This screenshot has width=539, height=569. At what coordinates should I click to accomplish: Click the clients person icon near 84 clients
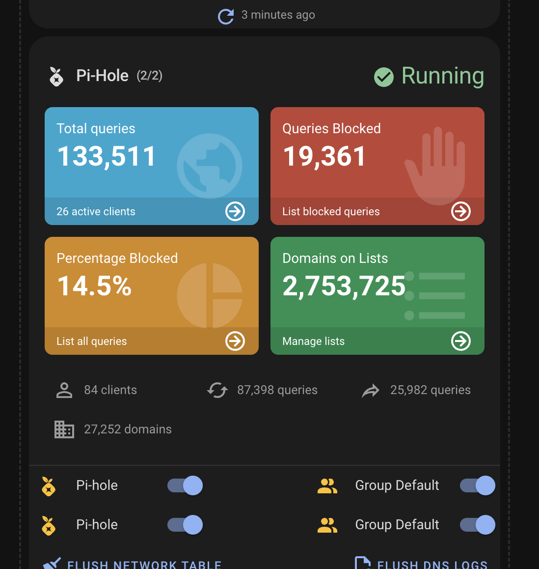(64, 390)
